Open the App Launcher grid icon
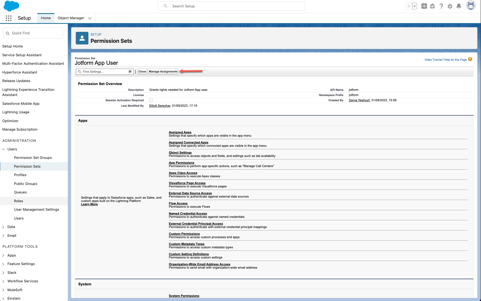 9,18
